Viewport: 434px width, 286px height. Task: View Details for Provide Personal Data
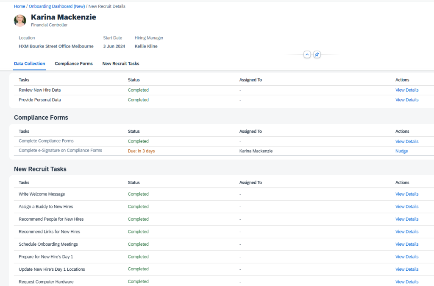(406, 100)
